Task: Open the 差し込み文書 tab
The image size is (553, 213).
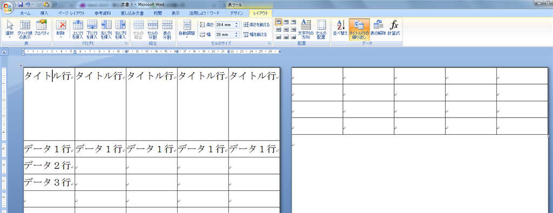Action: coord(132,13)
